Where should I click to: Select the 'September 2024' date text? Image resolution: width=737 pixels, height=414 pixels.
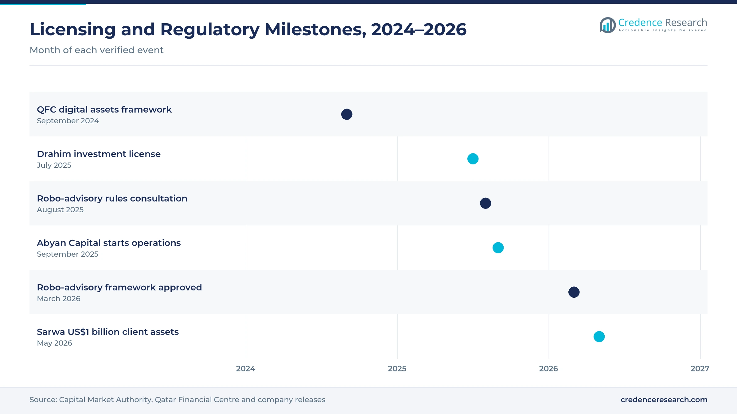[68, 121]
